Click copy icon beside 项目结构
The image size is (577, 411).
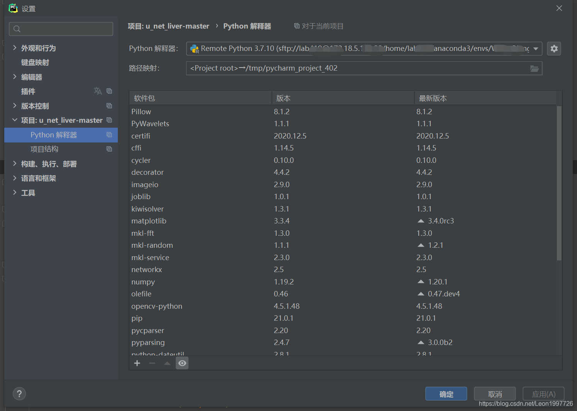point(109,149)
